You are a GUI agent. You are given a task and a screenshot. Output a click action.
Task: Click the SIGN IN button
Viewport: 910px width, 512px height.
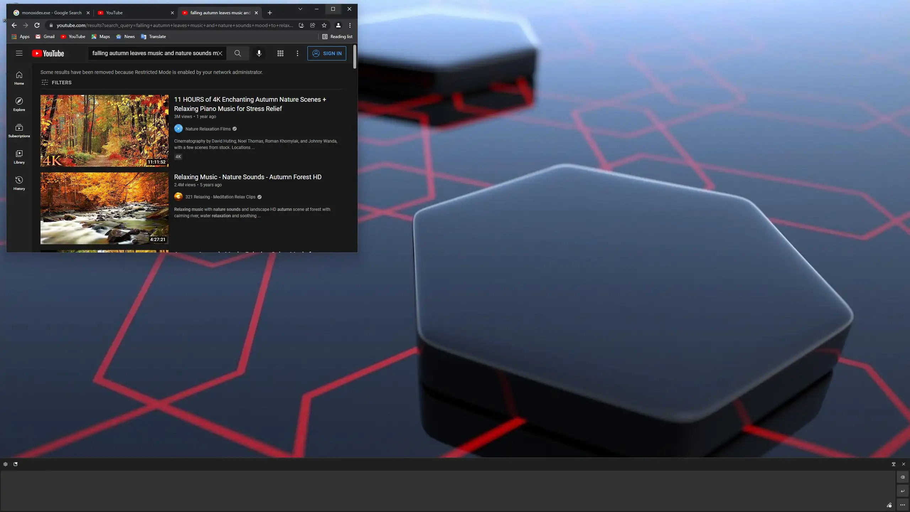tap(327, 53)
